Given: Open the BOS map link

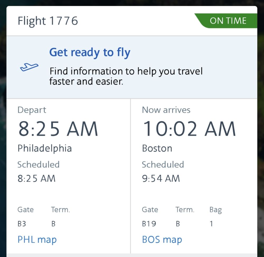Looking at the screenshot, I should [x=162, y=240].
